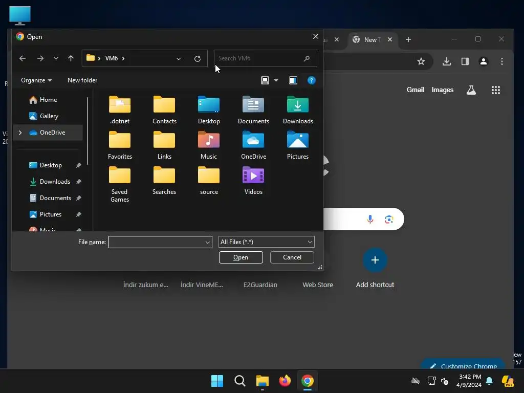Click the navigation pane scrollbar
524x393 pixels.
tap(88, 130)
